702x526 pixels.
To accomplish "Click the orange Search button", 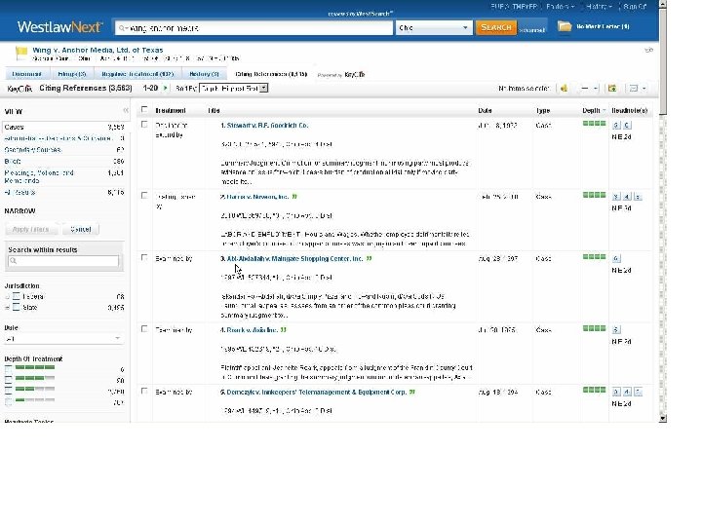I will pos(496,27).
